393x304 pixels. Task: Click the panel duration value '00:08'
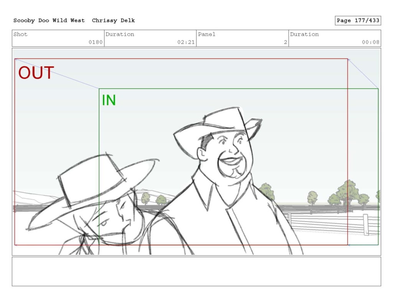coord(371,42)
